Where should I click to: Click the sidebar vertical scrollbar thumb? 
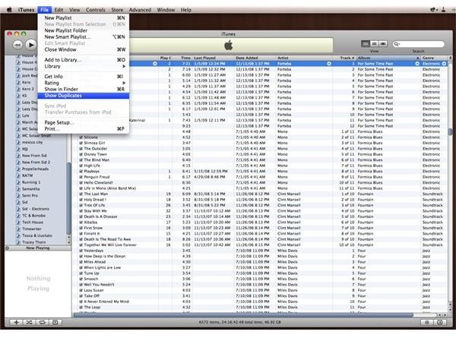point(68,198)
